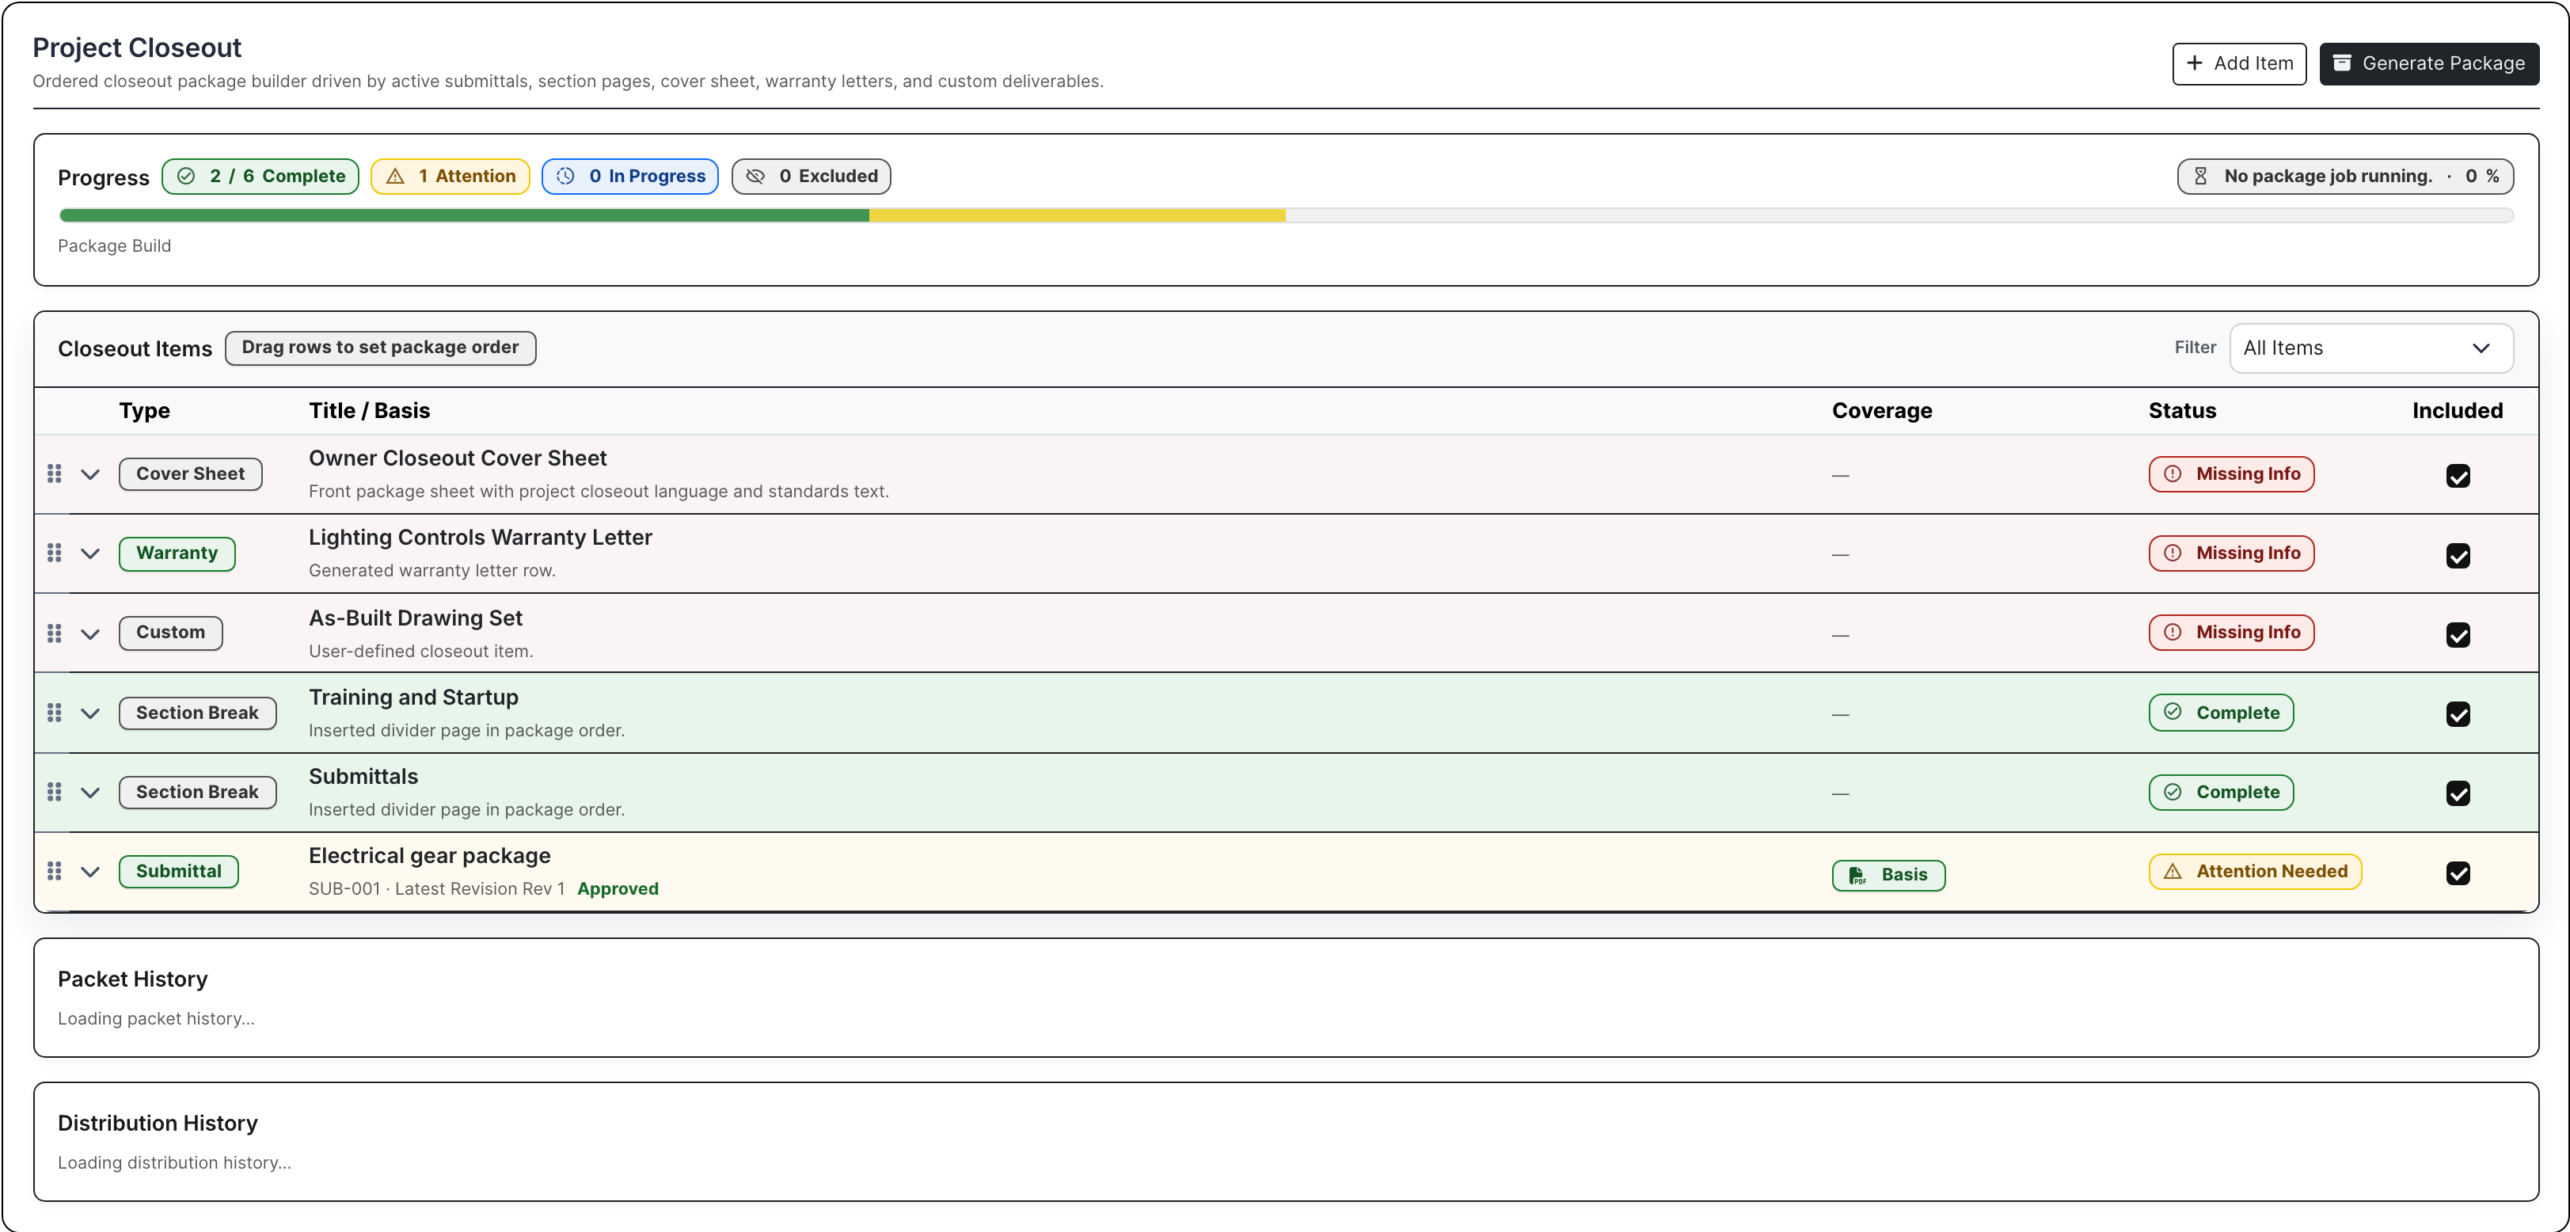This screenshot has width=2570, height=1232.
Task: Click the check-circle icon in Complete badge
Action: [187, 177]
